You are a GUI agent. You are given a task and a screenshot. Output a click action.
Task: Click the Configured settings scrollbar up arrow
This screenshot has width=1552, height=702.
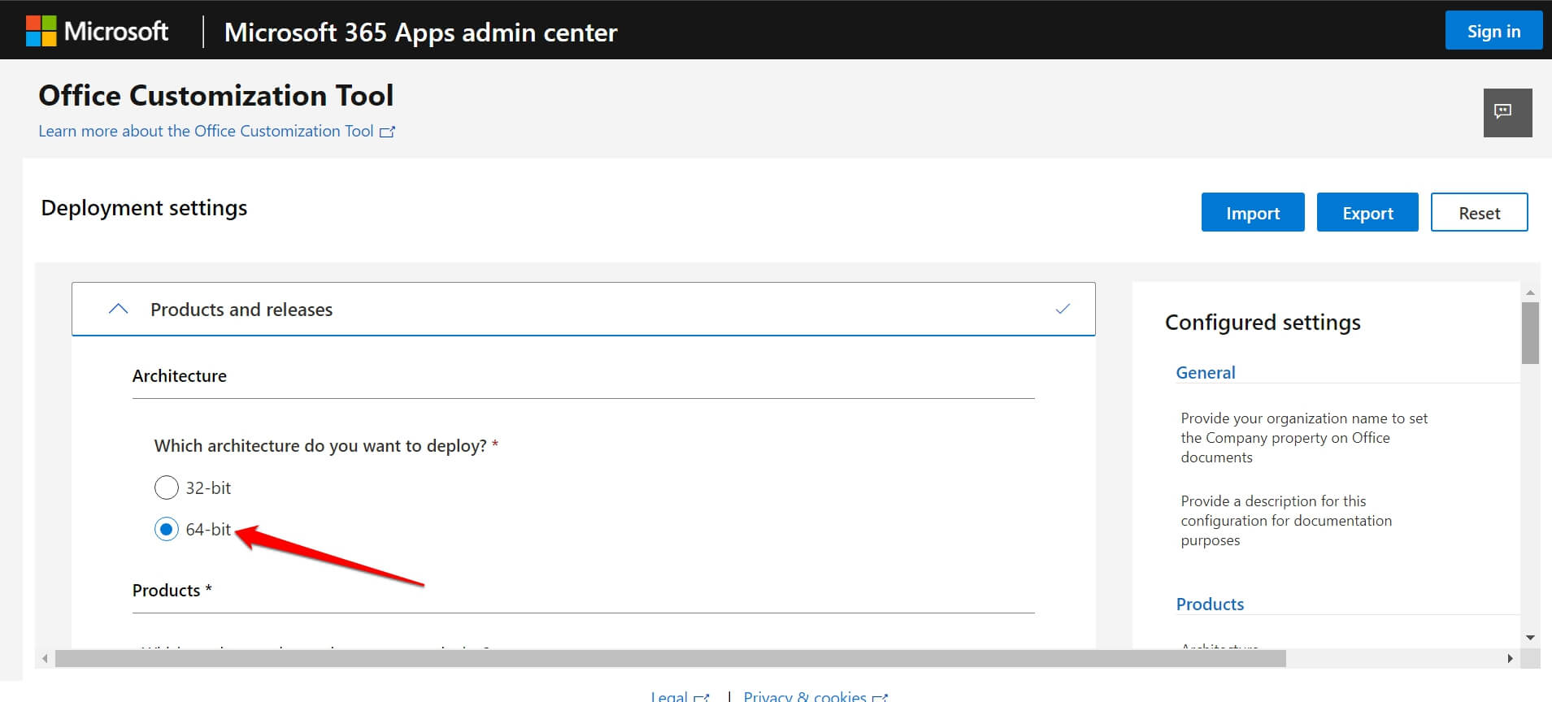tap(1530, 292)
